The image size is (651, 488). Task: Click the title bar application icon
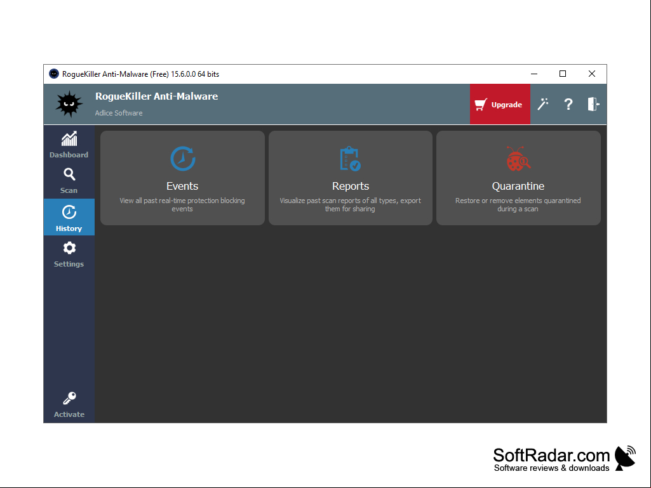pyautogui.click(x=54, y=74)
